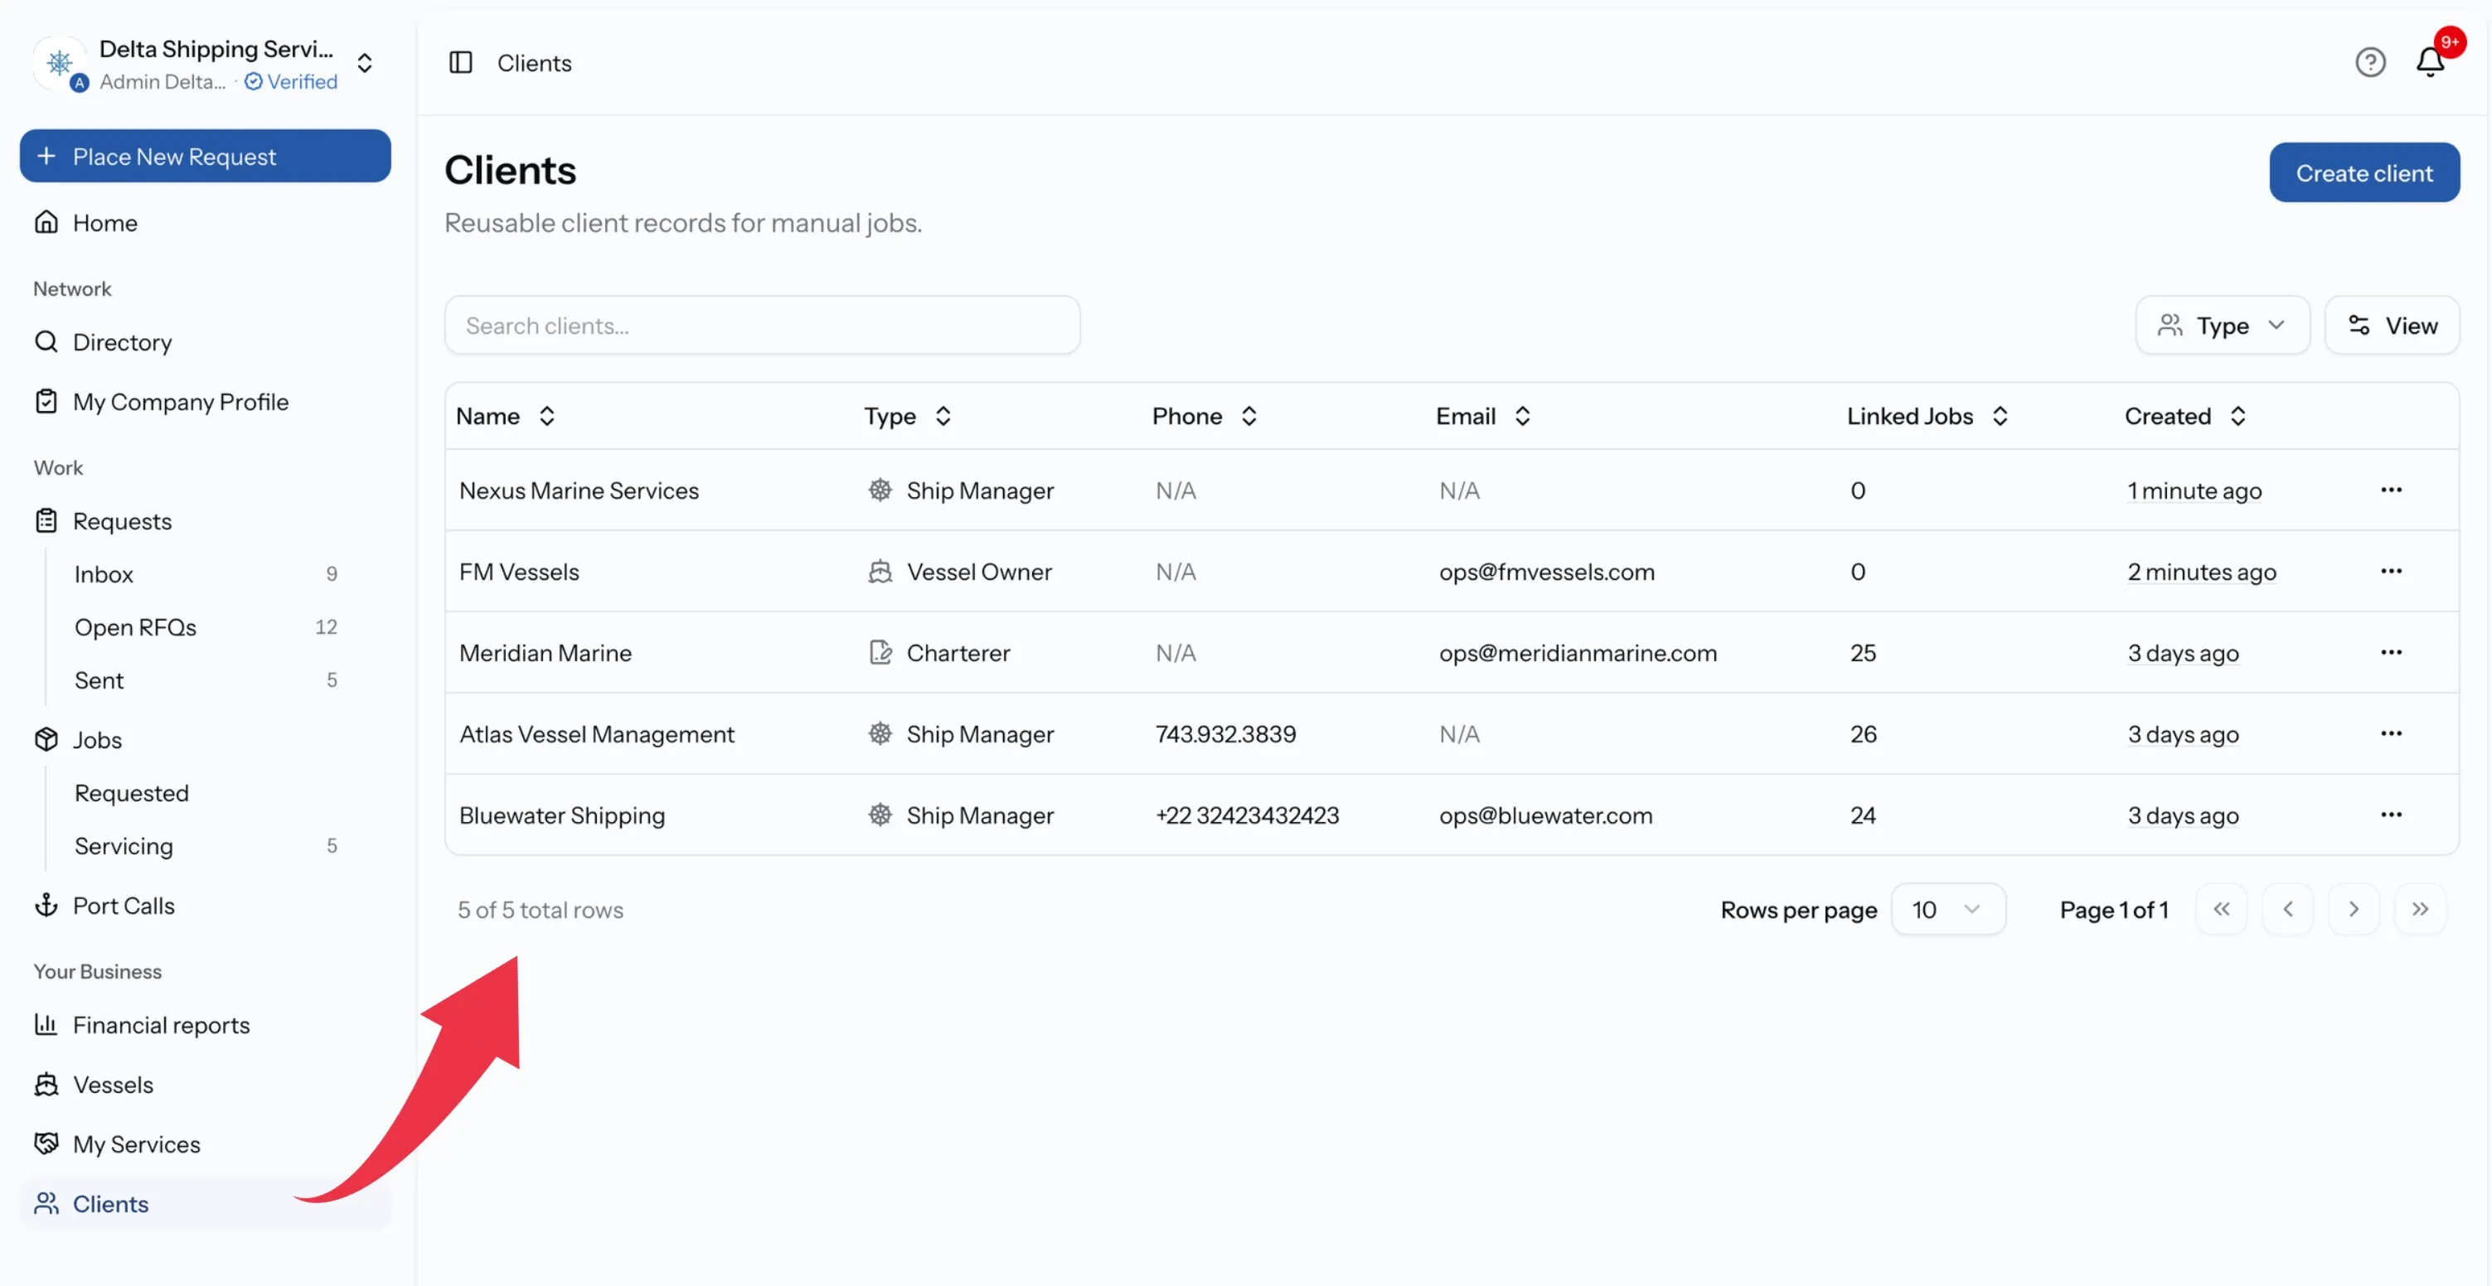The image size is (2492, 1286).
Task: Open Port Calls
Action: tap(205, 906)
